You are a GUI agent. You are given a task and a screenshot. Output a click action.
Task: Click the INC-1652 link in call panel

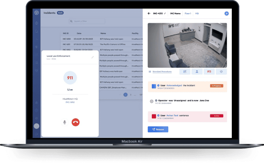tap(70, 102)
